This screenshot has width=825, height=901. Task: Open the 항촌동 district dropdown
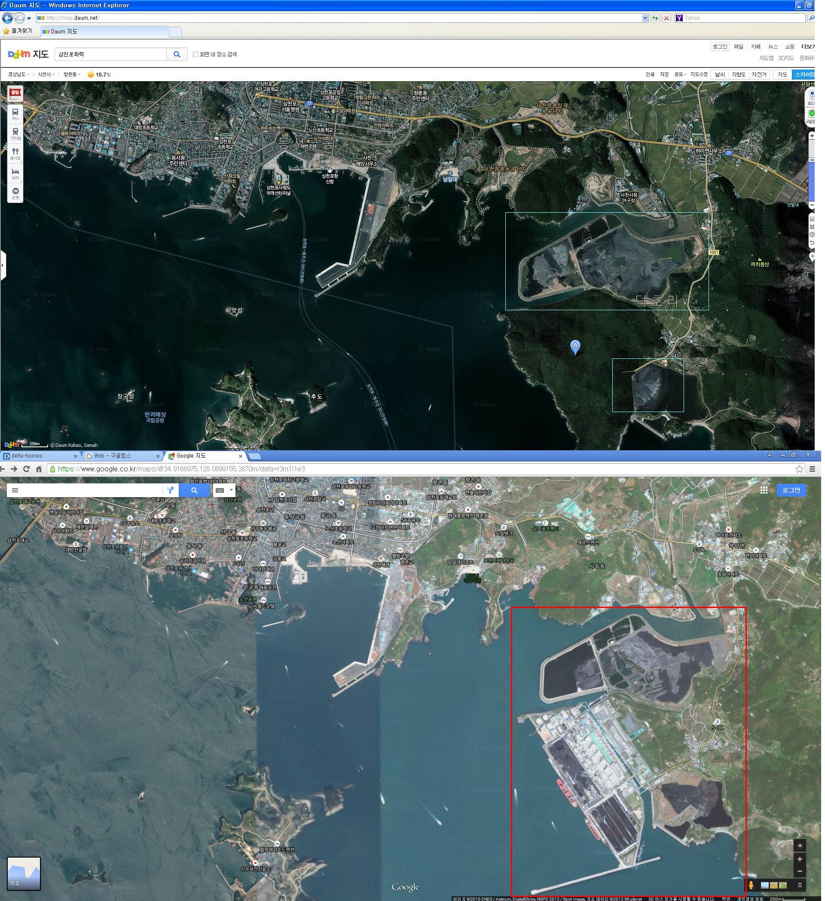tap(71, 75)
